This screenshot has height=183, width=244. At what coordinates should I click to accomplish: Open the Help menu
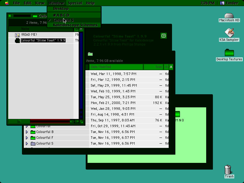(x=90, y=3)
